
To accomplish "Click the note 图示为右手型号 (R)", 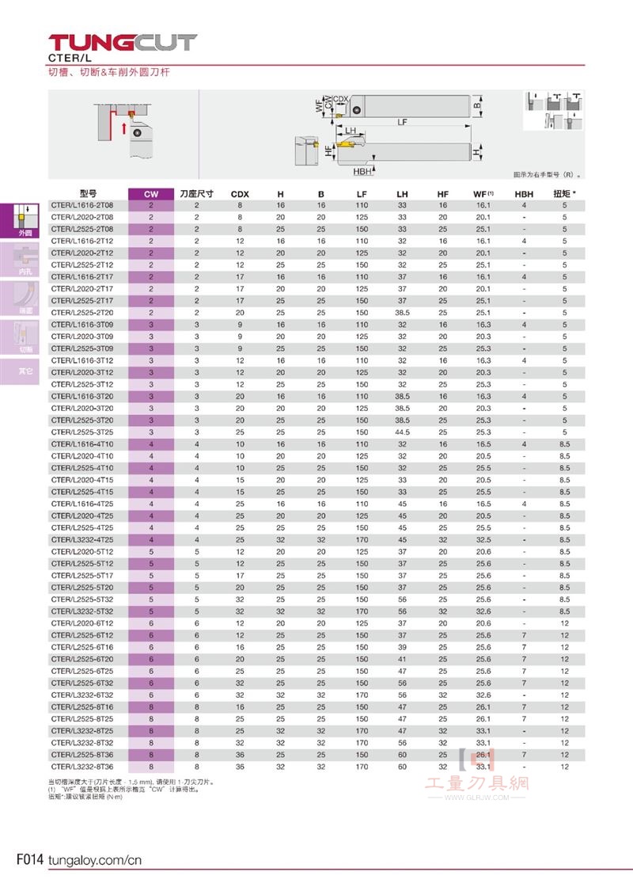I will pos(547,174).
